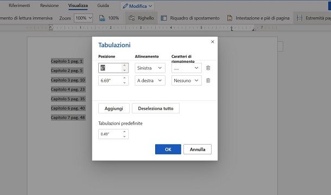Close the Tabulazioni dialog
331x195 pixels.
[x=213, y=42]
